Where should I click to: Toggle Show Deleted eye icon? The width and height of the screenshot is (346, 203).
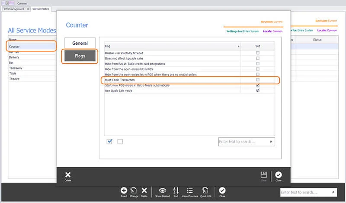[163, 191]
